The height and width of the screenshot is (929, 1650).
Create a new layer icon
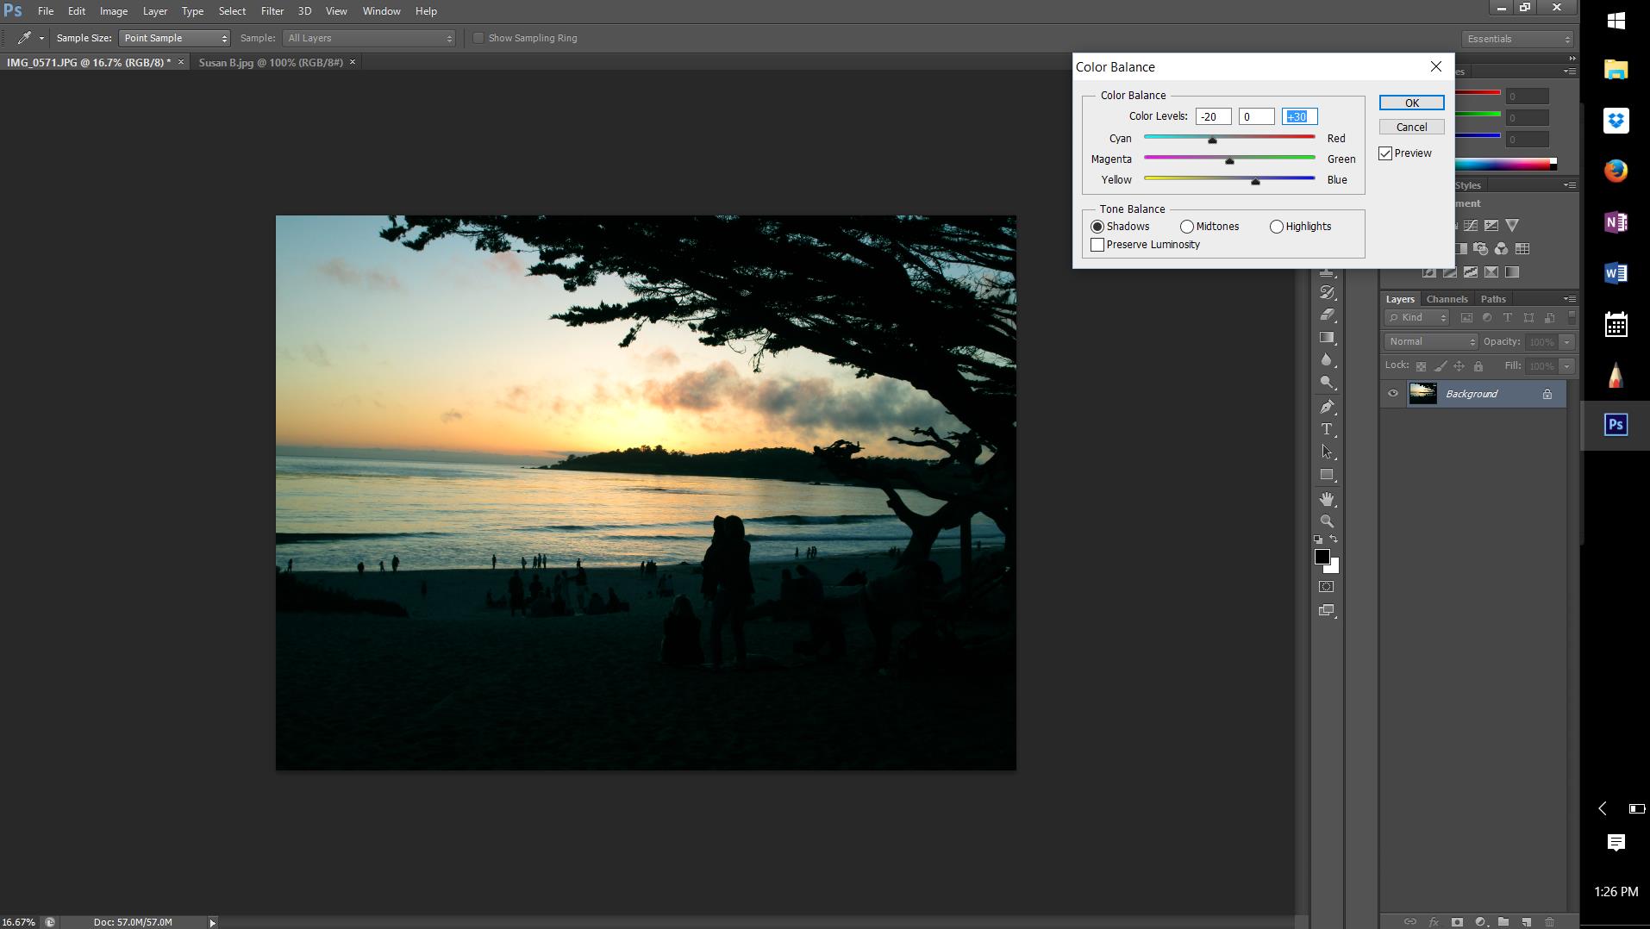(1526, 922)
